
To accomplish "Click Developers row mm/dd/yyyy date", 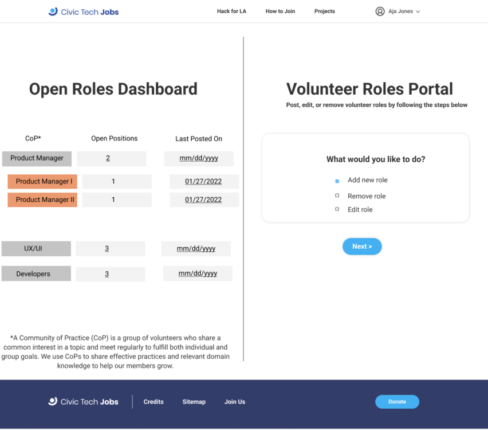I will 198,273.
